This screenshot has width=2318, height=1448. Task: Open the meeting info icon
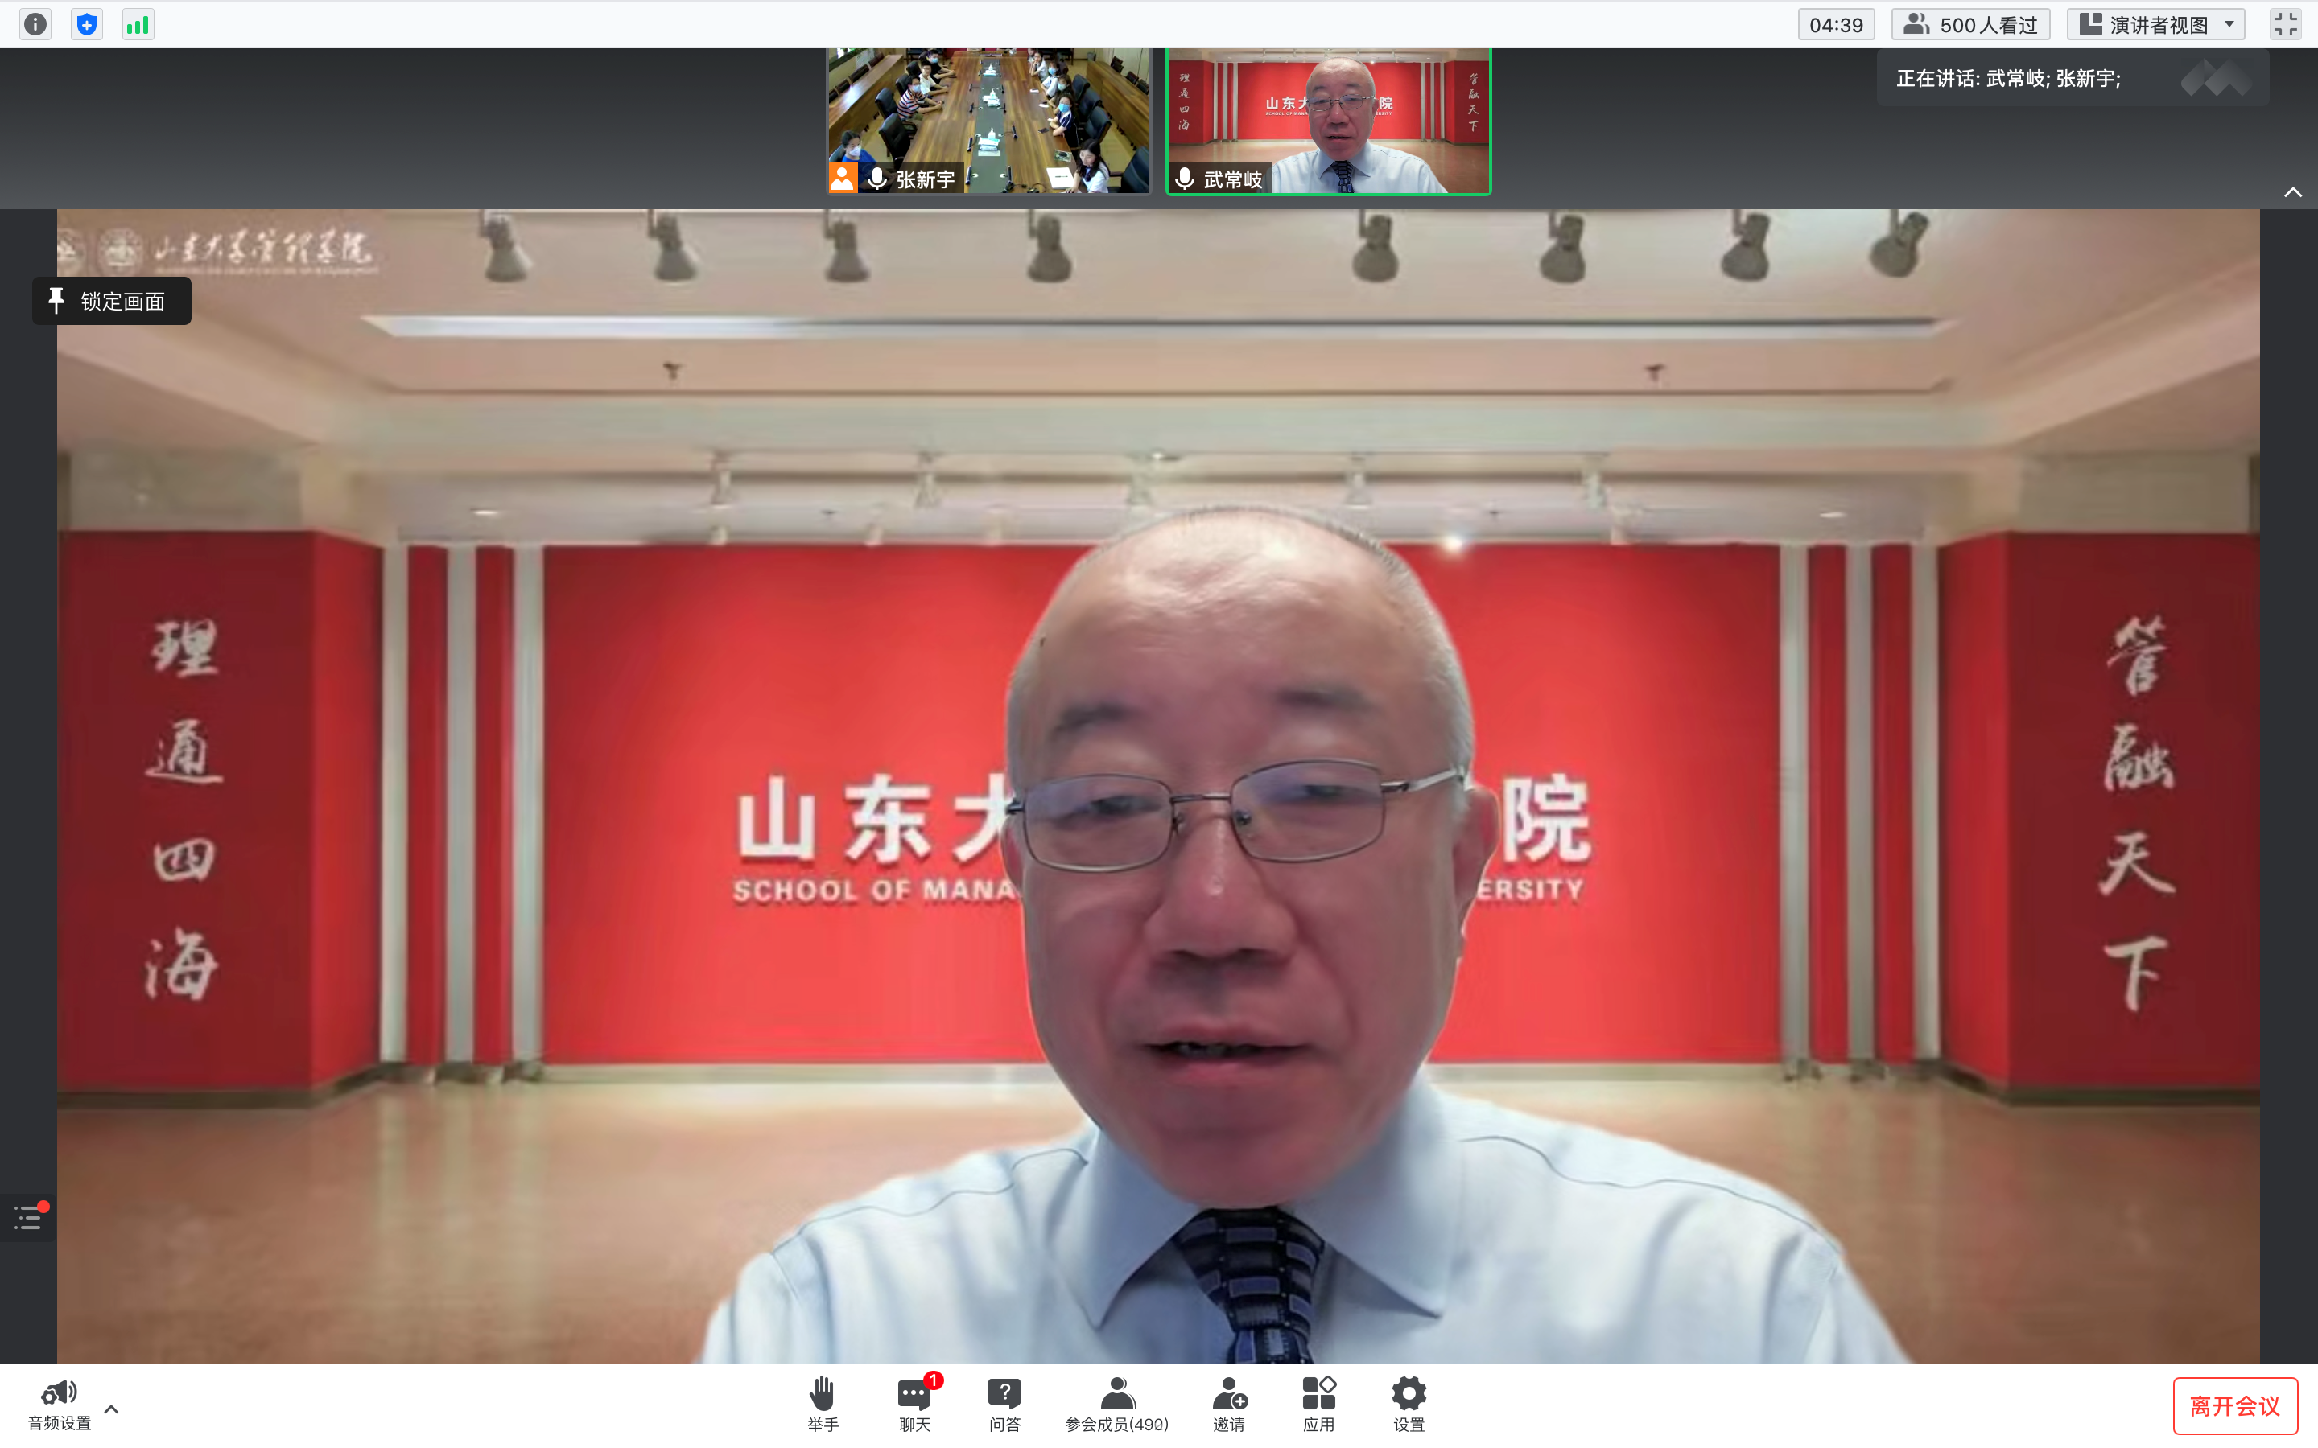tap(35, 24)
